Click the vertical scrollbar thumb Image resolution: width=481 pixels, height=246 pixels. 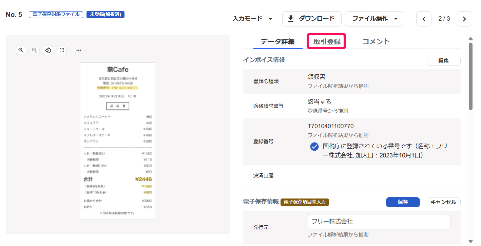(x=470, y=76)
